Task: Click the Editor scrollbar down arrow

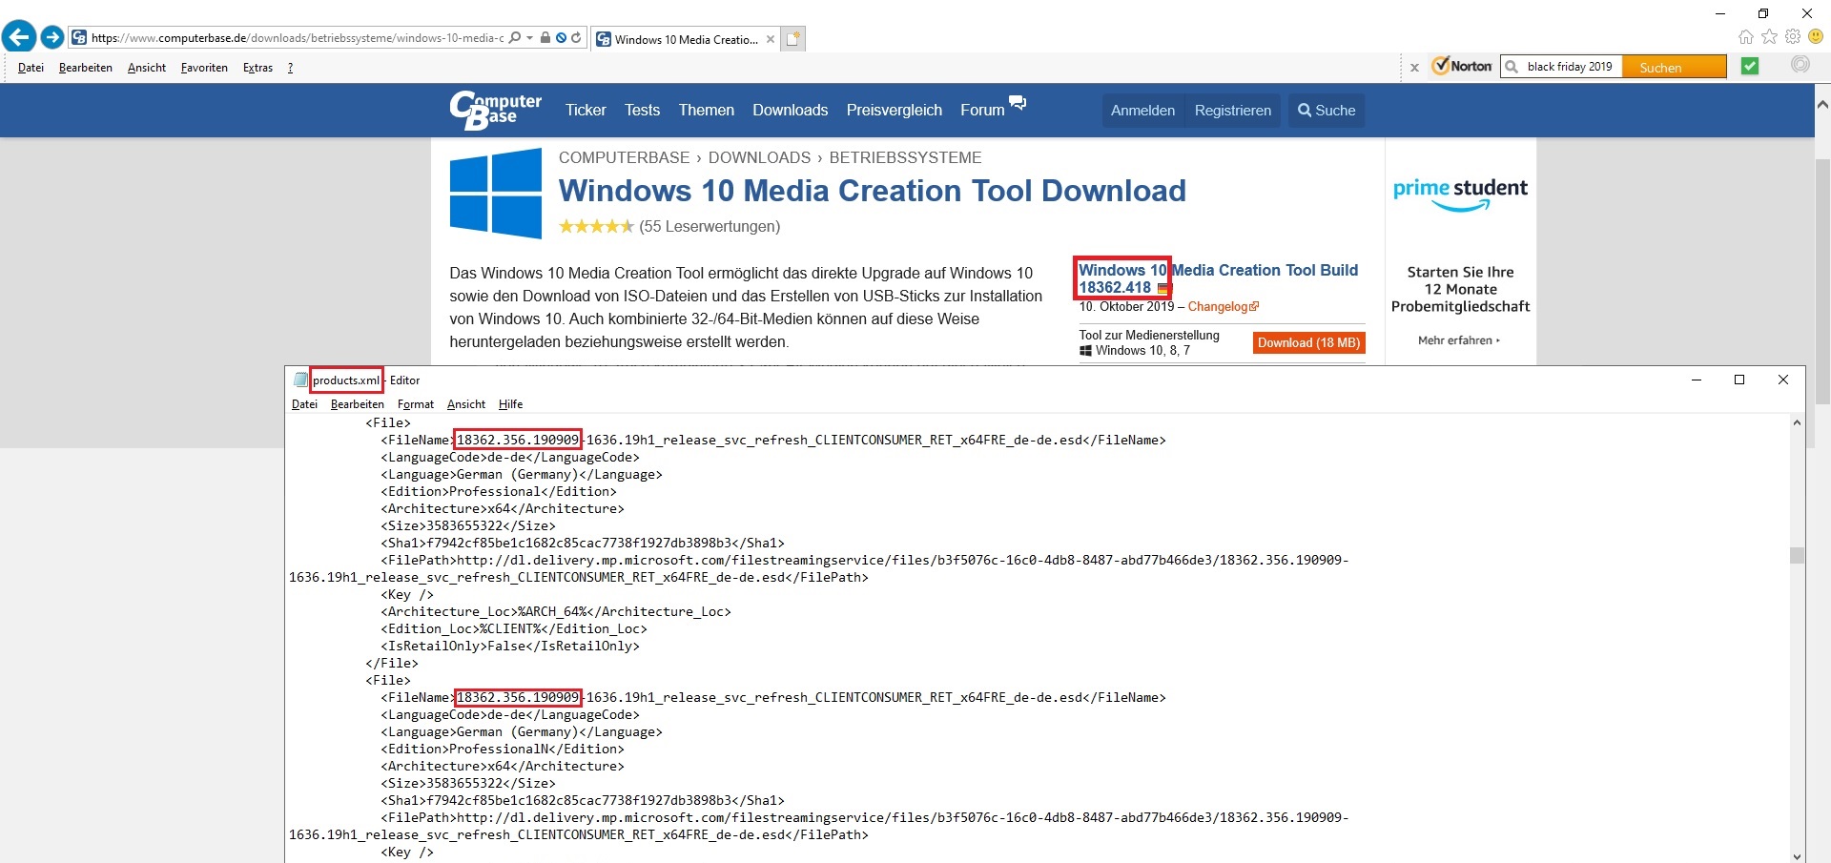Action: [1797, 855]
